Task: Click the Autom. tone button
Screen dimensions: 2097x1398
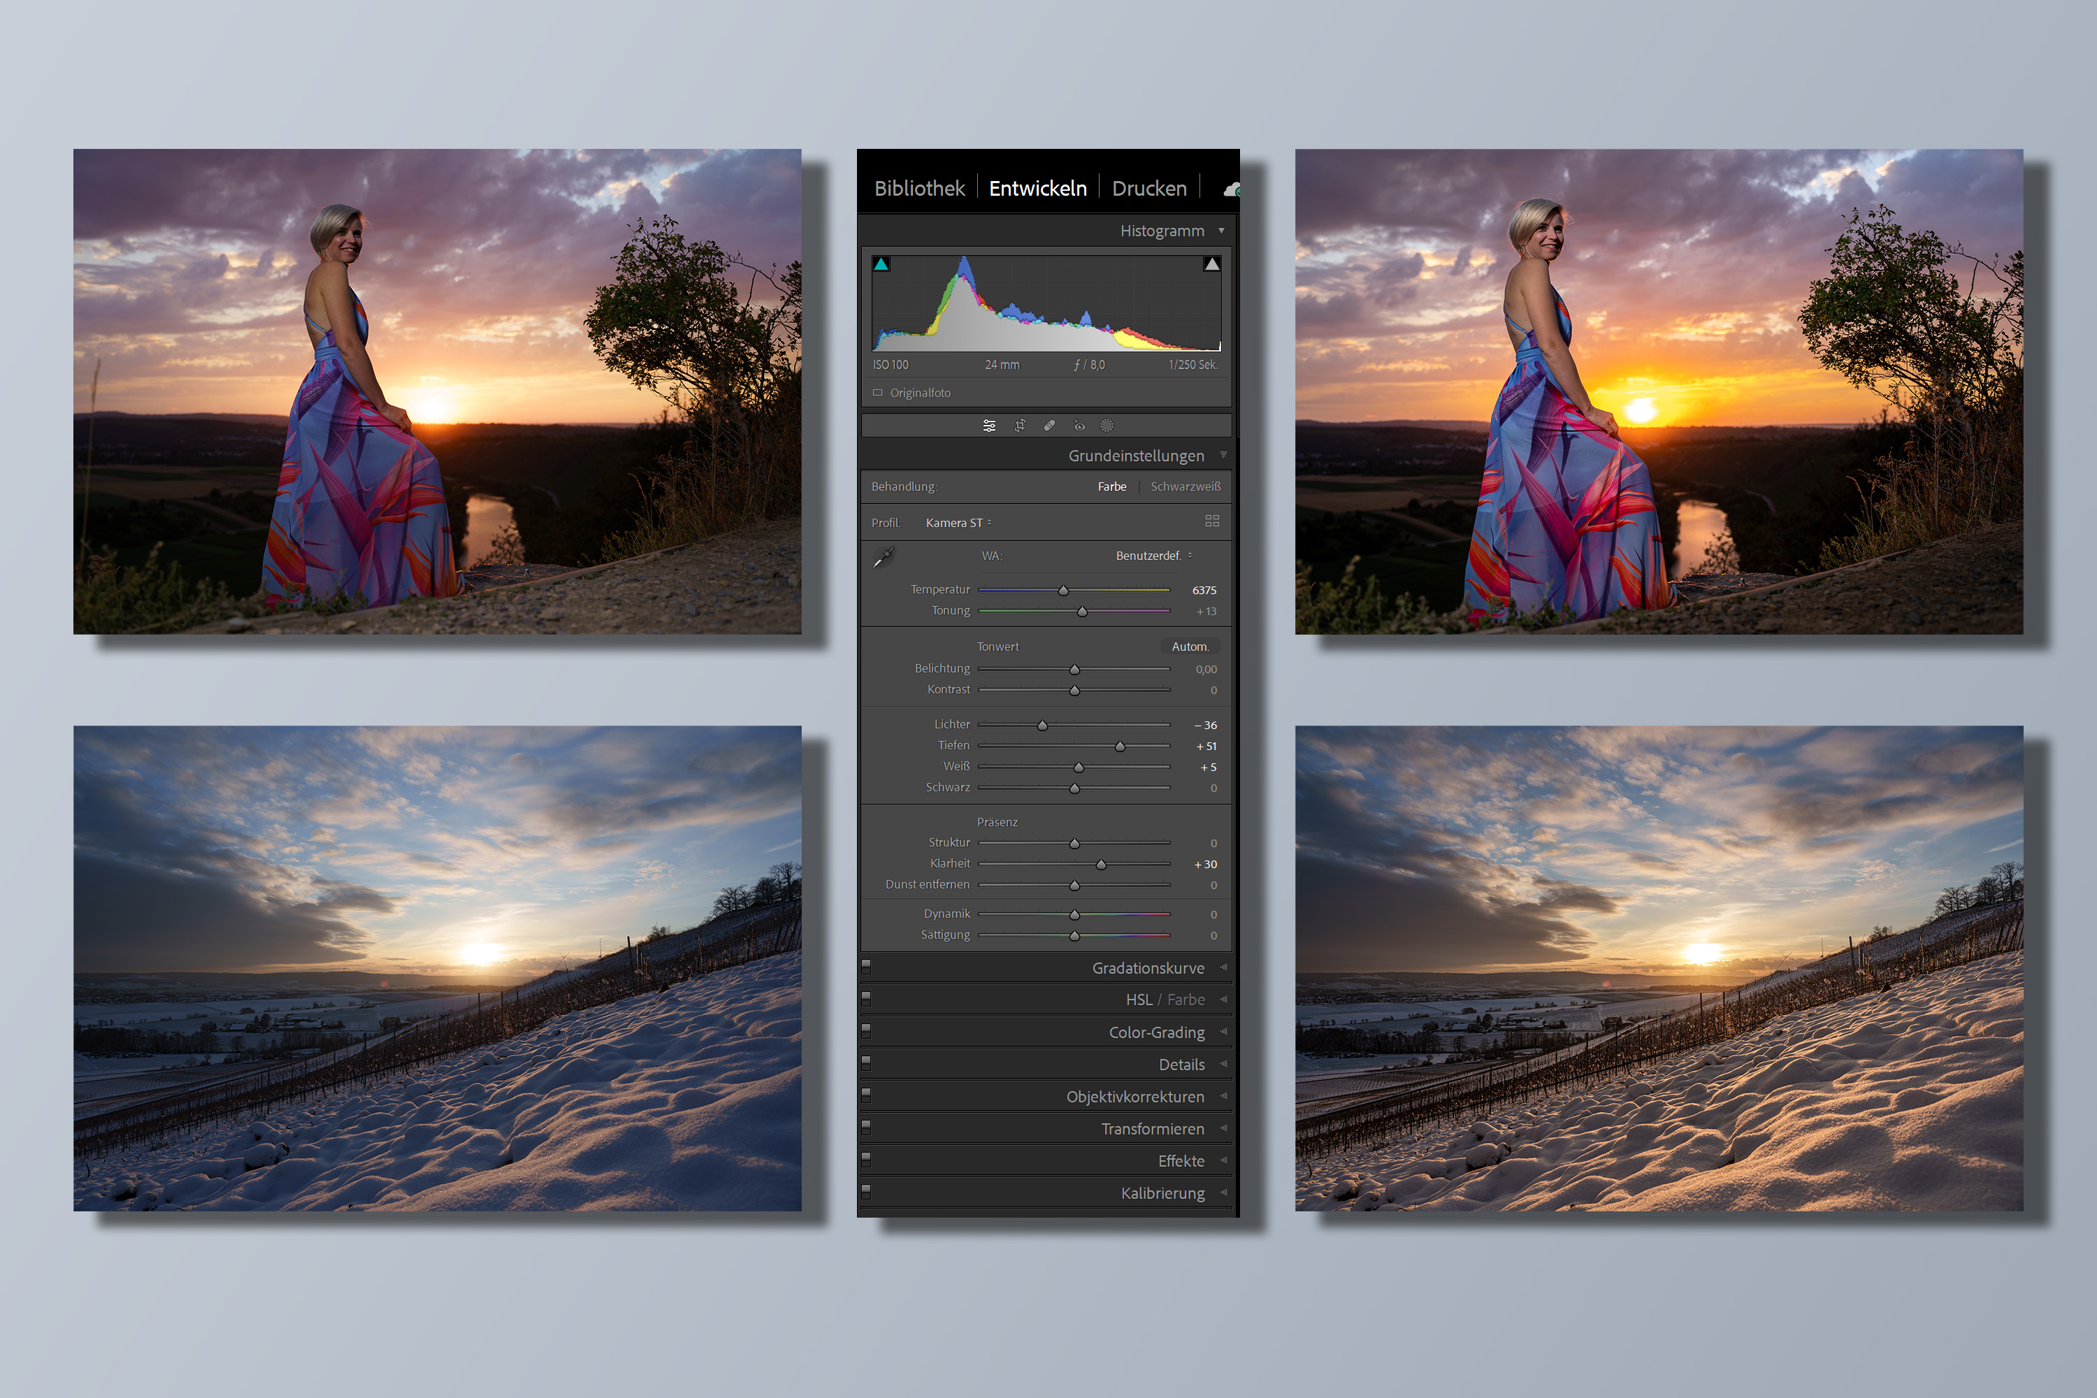Action: [1190, 647]
